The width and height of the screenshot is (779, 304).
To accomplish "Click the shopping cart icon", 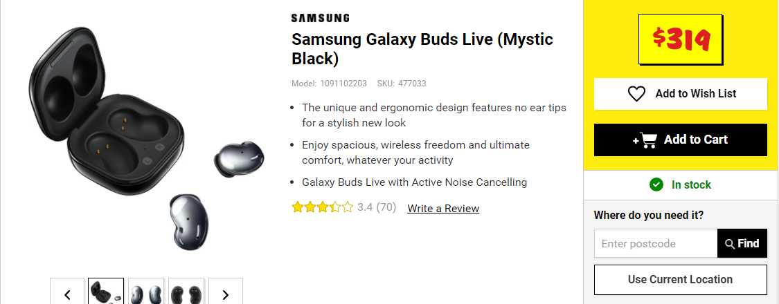I will (x=646, y=140).
